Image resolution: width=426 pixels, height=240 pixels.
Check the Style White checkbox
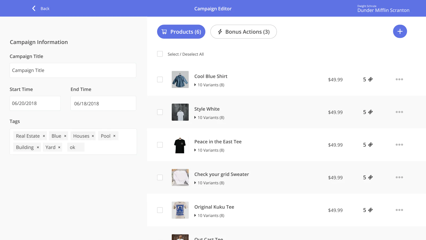(160, 112)
